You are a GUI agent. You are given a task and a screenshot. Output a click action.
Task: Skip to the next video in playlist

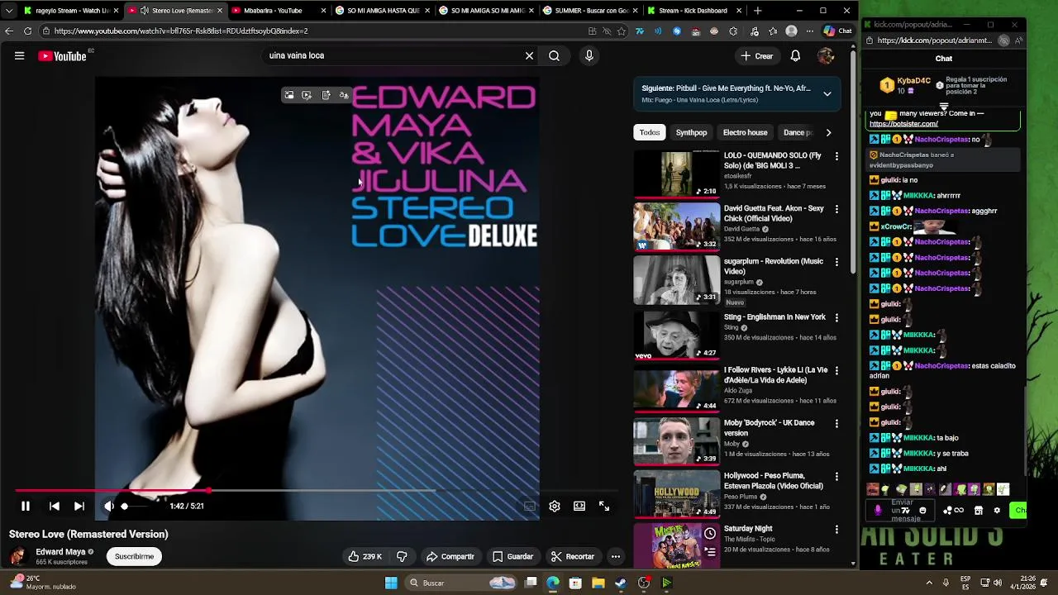79,506
